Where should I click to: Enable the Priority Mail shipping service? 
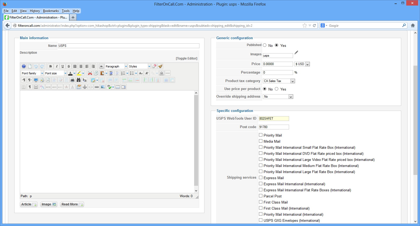(261, 135)
